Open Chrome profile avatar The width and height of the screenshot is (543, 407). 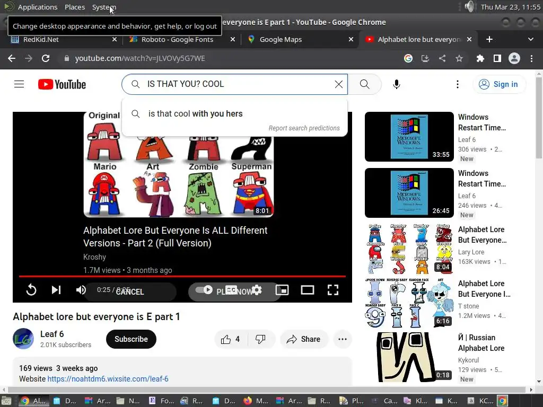tap(514, 58)
